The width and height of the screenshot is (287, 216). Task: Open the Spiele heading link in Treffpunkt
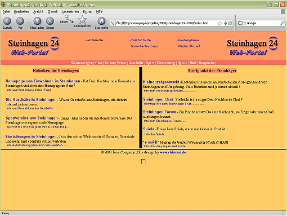(149, 129)
